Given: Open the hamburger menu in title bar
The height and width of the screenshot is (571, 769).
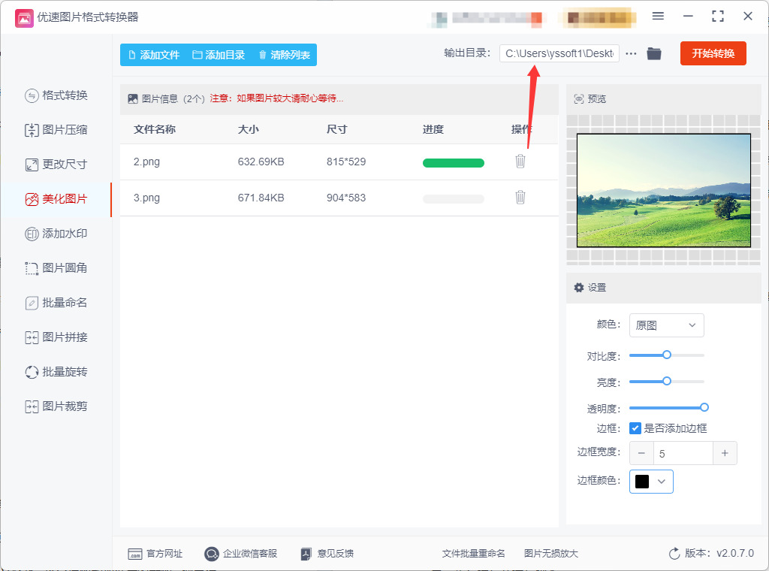Looking at the screenshot, I should tap(658, 17).
